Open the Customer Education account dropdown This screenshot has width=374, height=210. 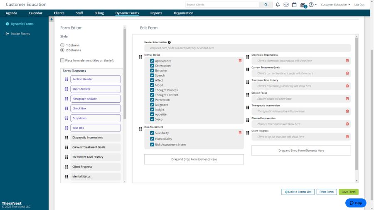pos(335,5)
